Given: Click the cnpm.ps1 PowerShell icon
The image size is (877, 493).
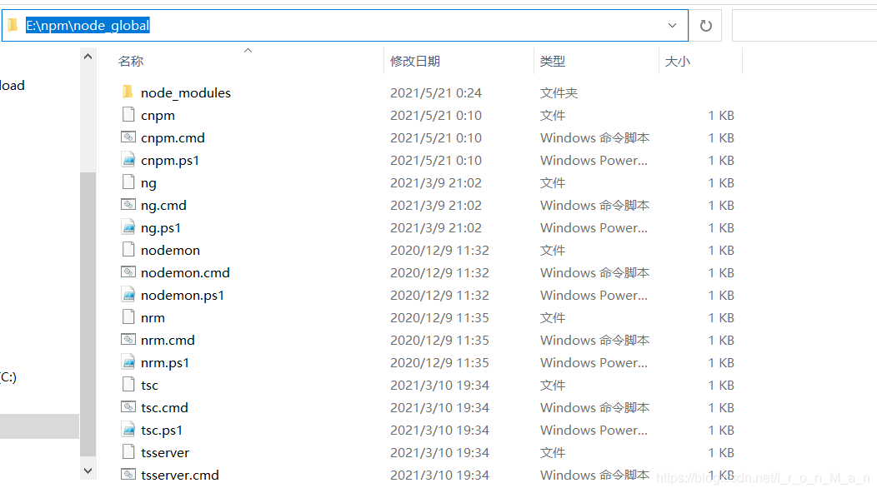Looking at the screenshot, I should tap(128, 160).
